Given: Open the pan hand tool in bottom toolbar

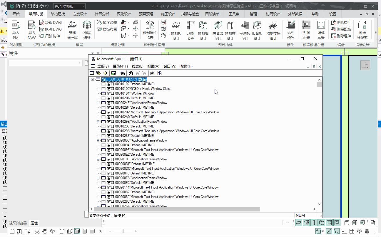Looking at the screenshot, I should pyautogui.click(x=45, y=231).
